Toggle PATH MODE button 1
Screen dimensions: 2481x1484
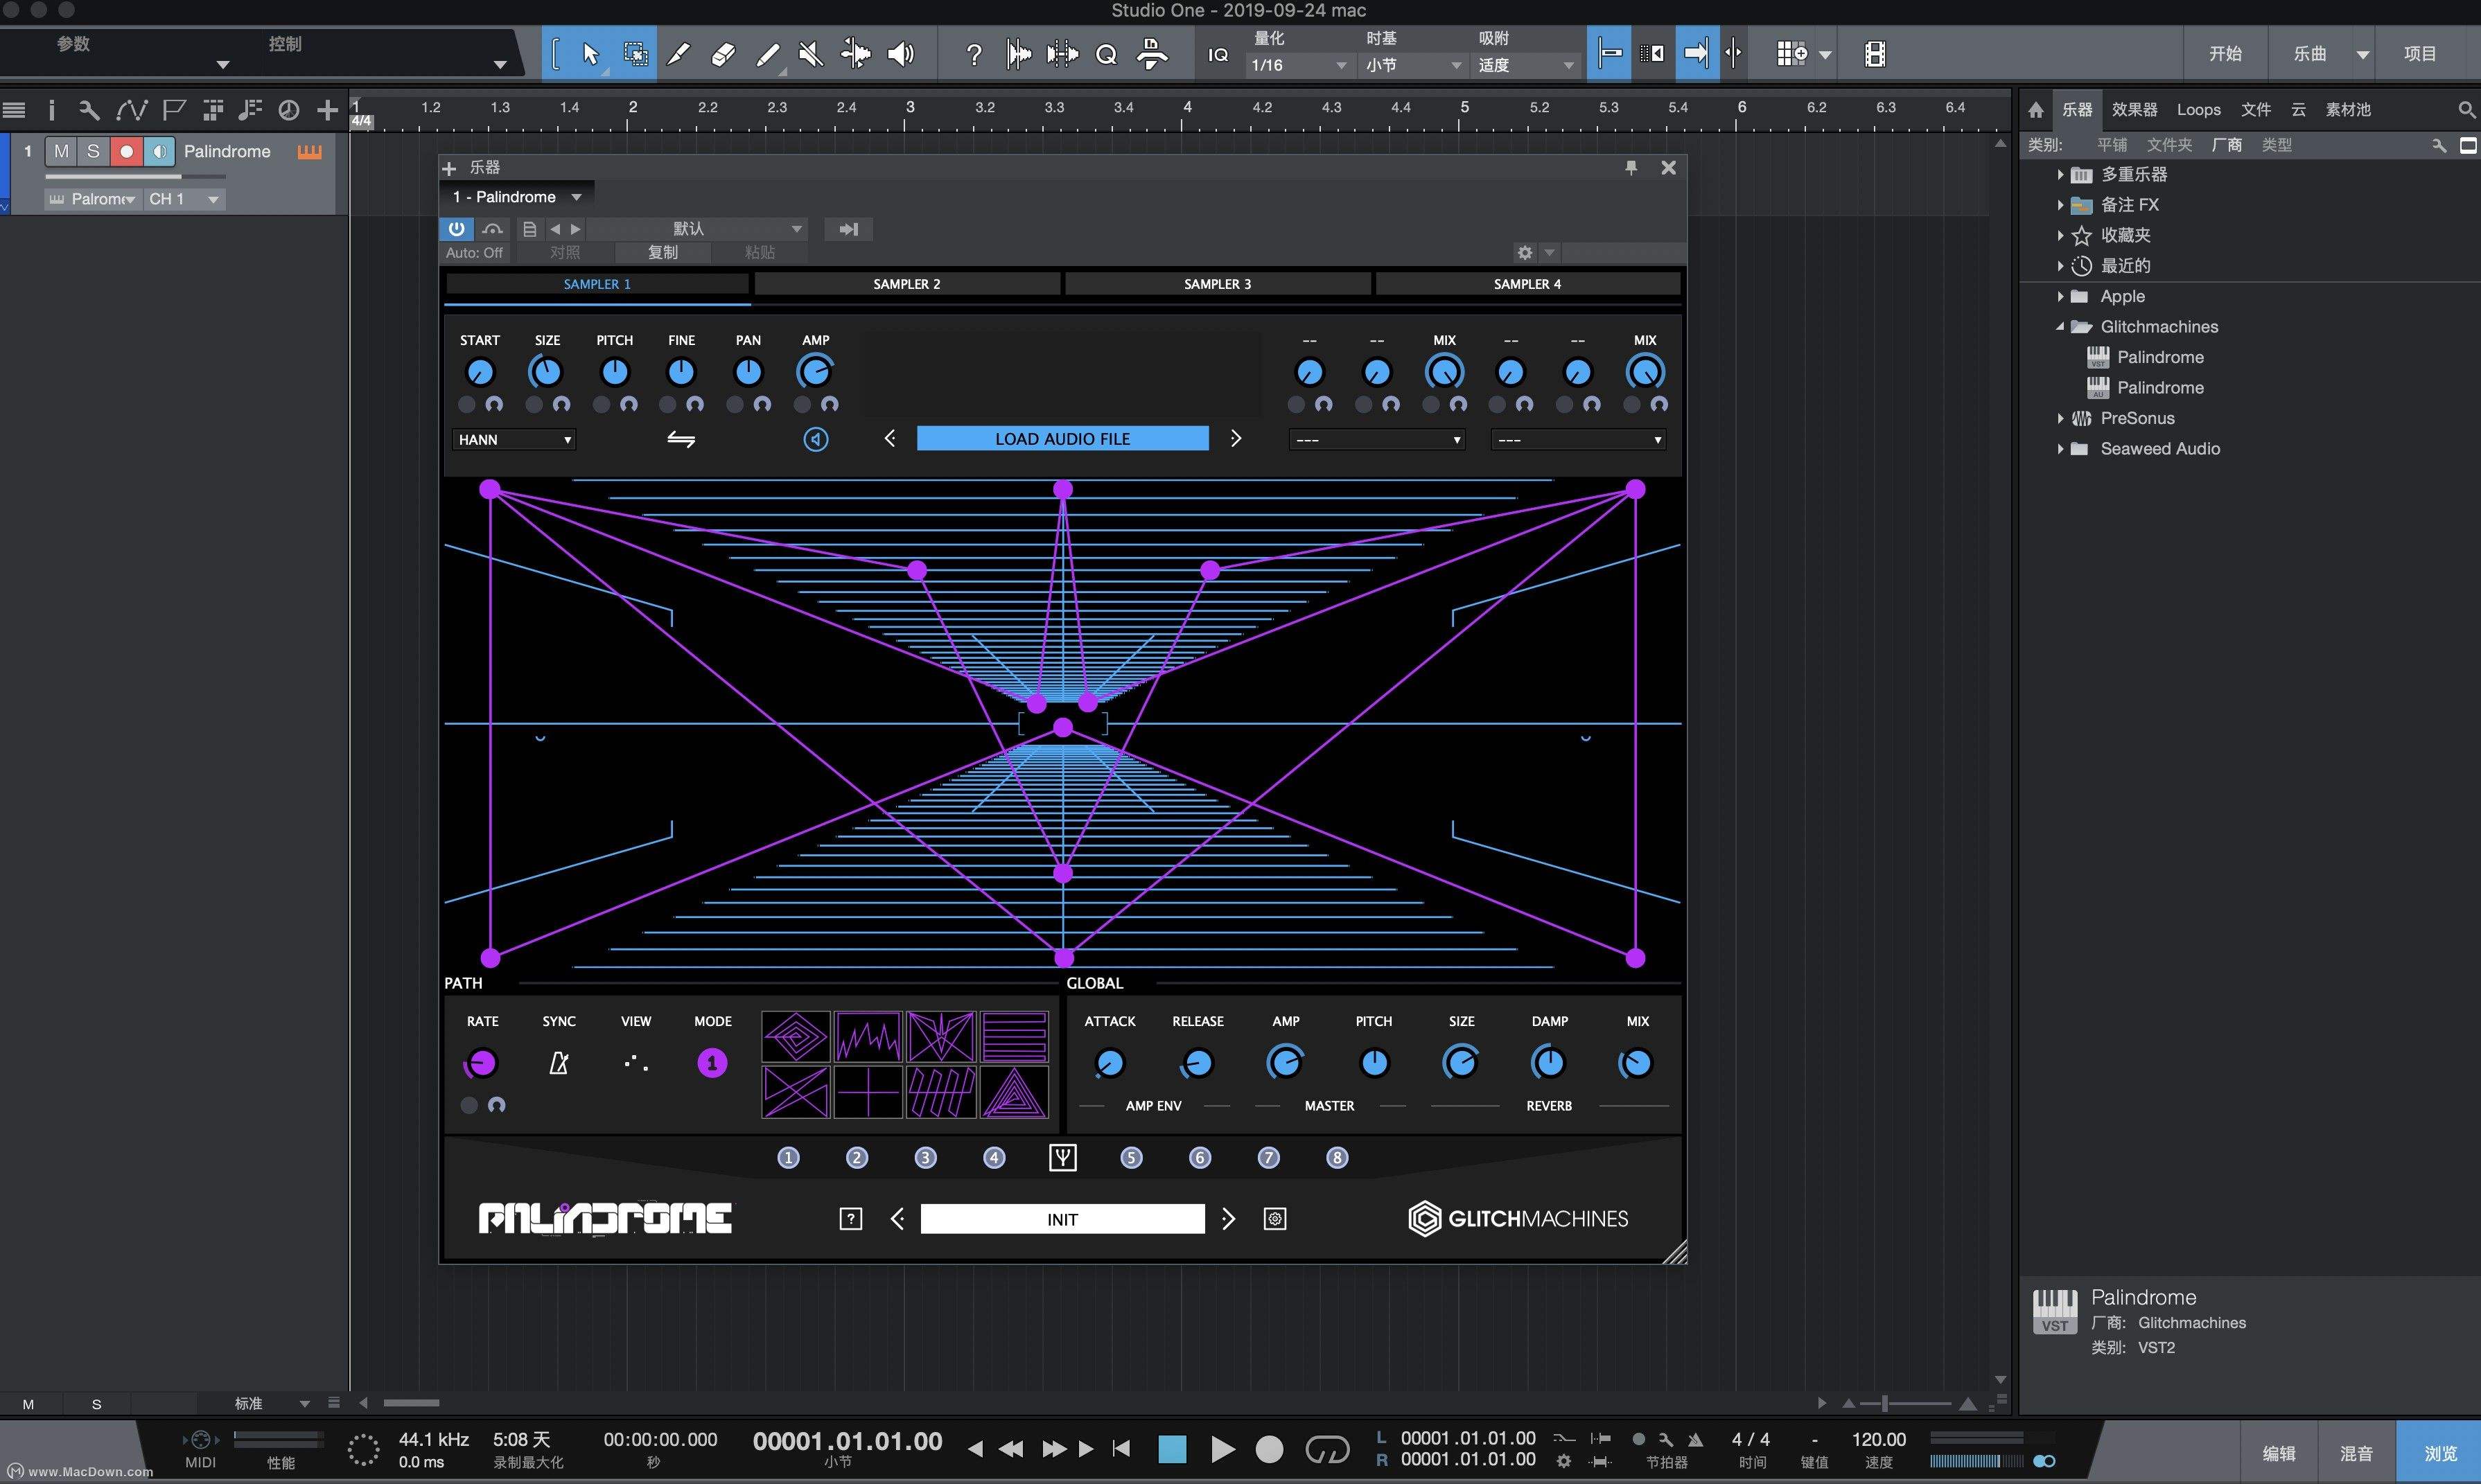click(712, 1063)
